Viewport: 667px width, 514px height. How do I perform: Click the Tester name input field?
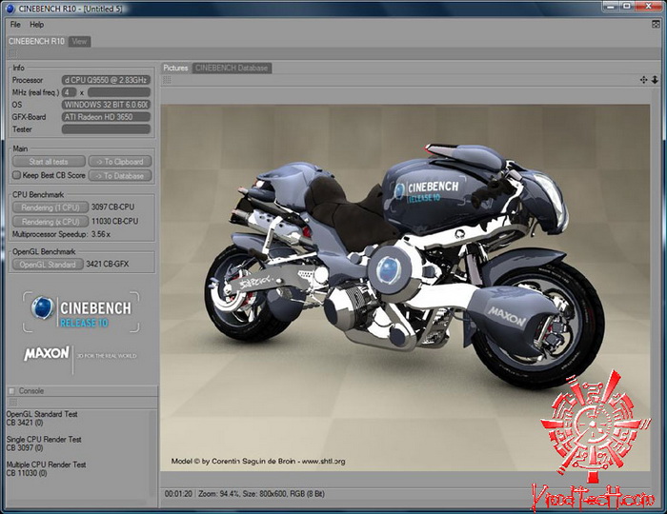coord(106,129)
